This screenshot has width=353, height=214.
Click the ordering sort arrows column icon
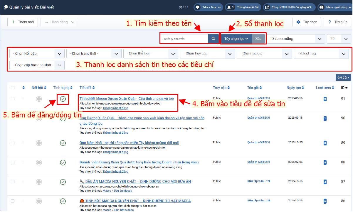click(x=23, y=88)
